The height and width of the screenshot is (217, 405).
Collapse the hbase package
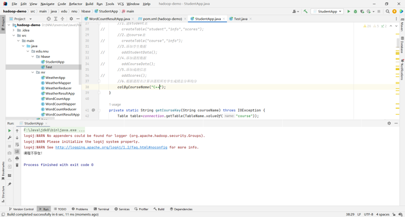[33, 57]
